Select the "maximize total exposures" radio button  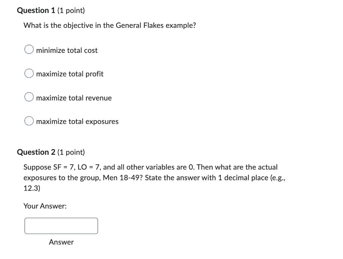click(29, 121)
